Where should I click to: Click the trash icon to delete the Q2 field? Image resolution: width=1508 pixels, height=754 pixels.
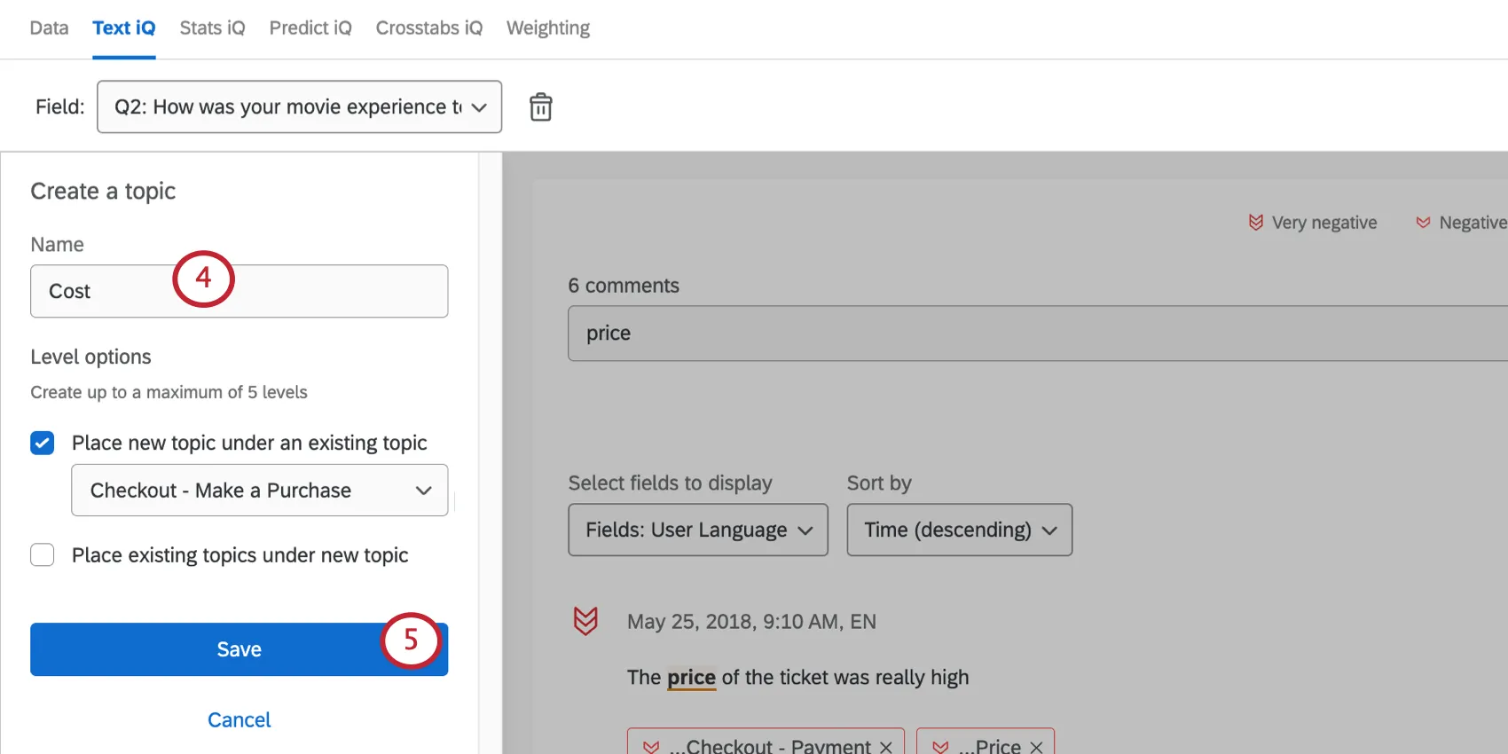[540, 106]
